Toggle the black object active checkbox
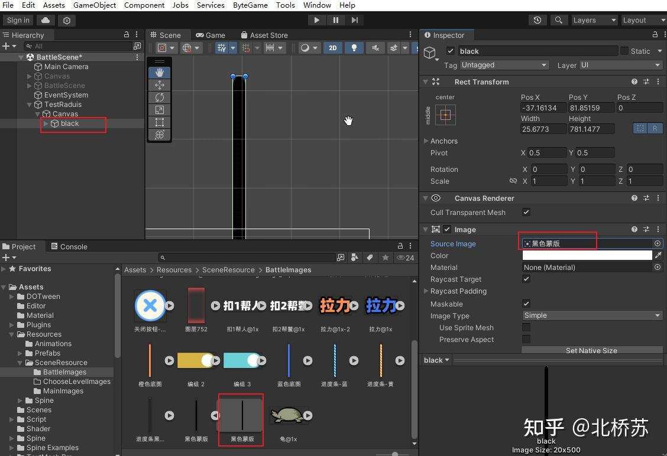Viewport: 667px width, 456px height. 451,51
